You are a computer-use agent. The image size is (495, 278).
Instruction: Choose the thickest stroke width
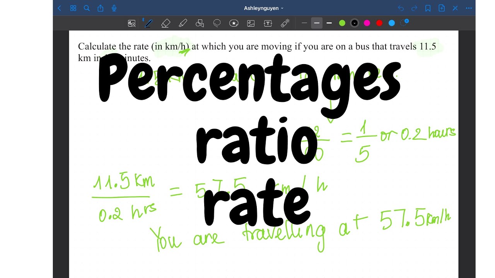pos(329,23)
